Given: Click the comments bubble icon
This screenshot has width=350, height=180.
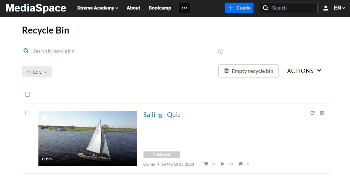Looking at the screenshot, I should pyautogui.click(x=241, y=164).
